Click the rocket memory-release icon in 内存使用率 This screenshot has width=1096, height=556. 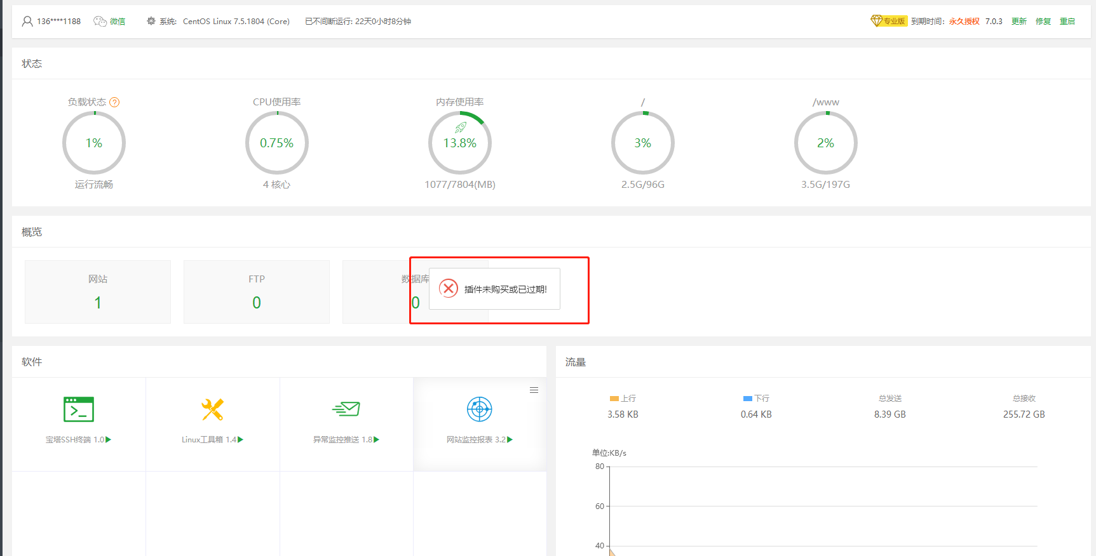(x=461, y=127)
